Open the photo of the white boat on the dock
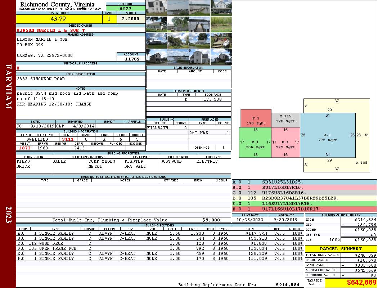Image resolution: width=378 pixels, height=288 pixels. (x=221, y=40)
